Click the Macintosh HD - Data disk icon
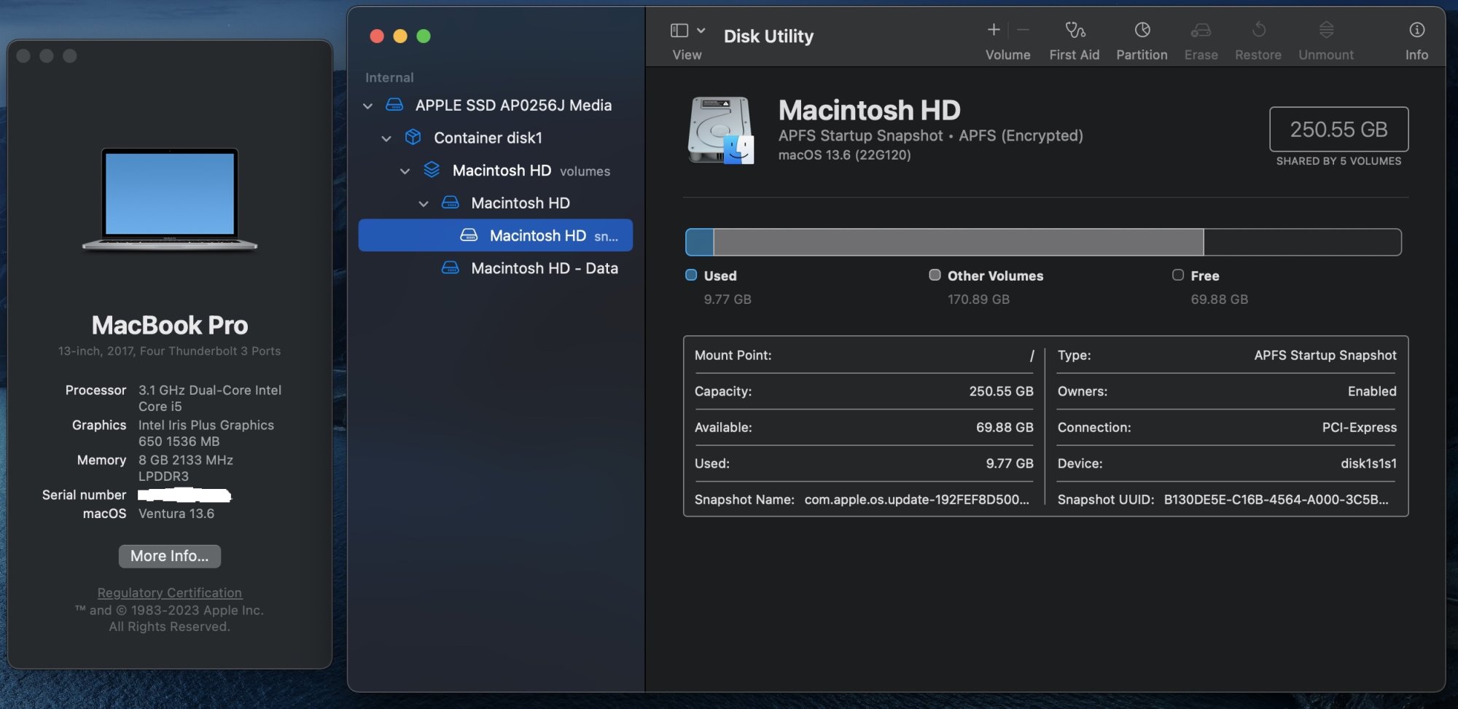The height and width of the screenshot is (709, 1458). (x=451, y=268)
